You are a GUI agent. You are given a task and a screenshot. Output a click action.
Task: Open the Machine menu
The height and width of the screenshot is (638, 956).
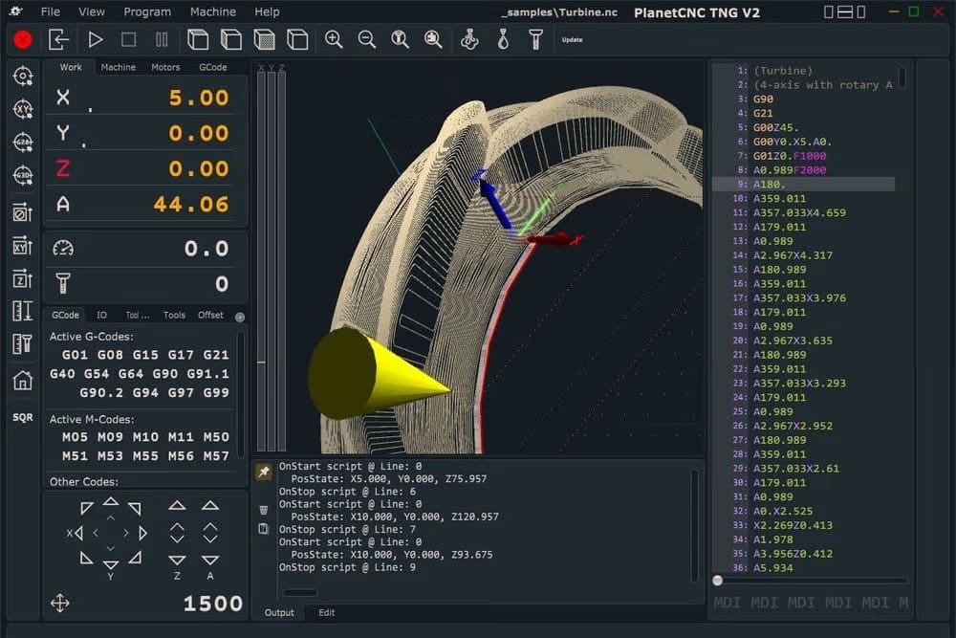click(x=213, y=11)
